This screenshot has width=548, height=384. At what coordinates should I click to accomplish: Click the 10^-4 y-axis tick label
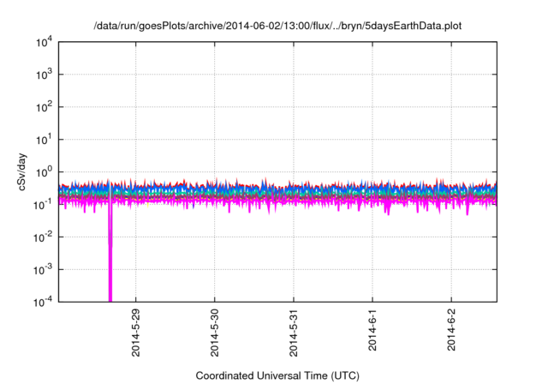coord(43,302)
